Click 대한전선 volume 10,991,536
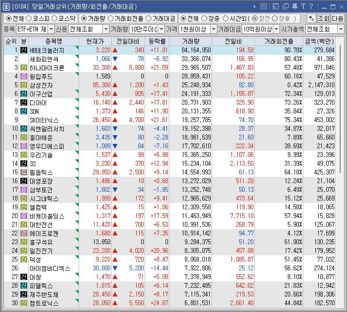This screenshot has width=347, height=312. [x=196, y=224]
